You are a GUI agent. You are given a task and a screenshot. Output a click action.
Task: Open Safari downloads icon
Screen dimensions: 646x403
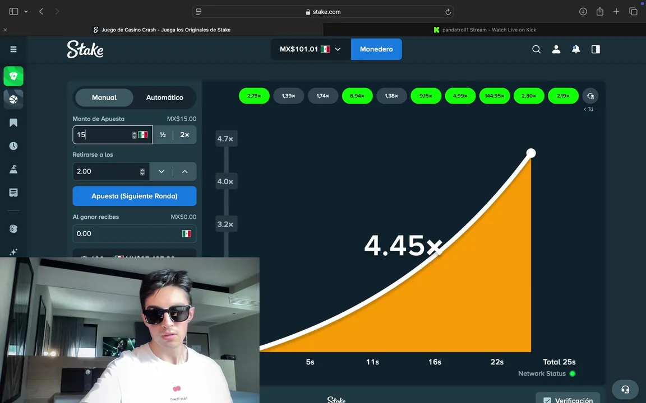click(x=583, y=12)
